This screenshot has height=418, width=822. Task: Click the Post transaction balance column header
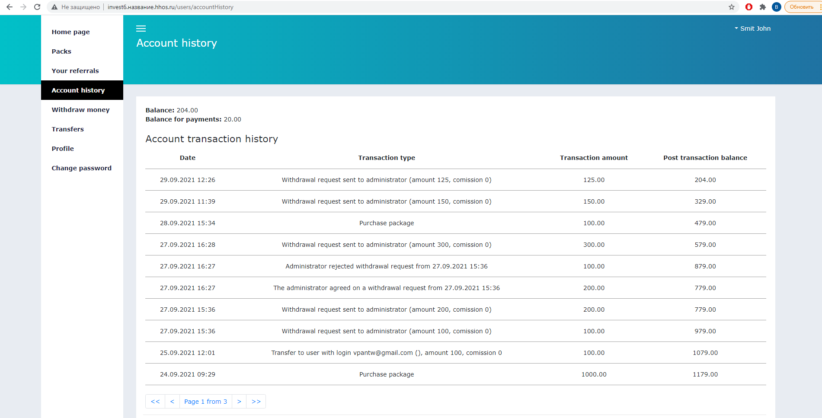coord(705,158)
